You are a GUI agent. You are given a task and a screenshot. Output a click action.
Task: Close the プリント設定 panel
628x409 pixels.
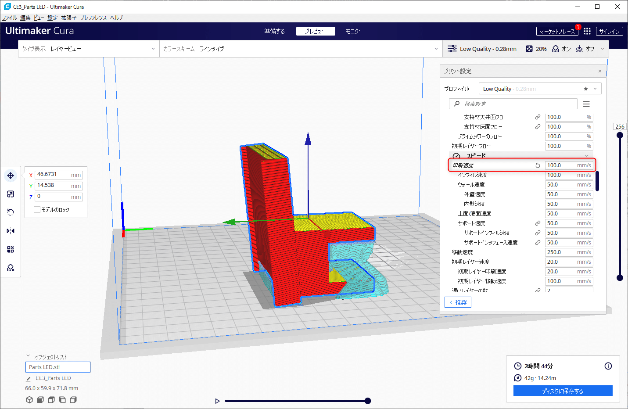(x=600, y=71)
